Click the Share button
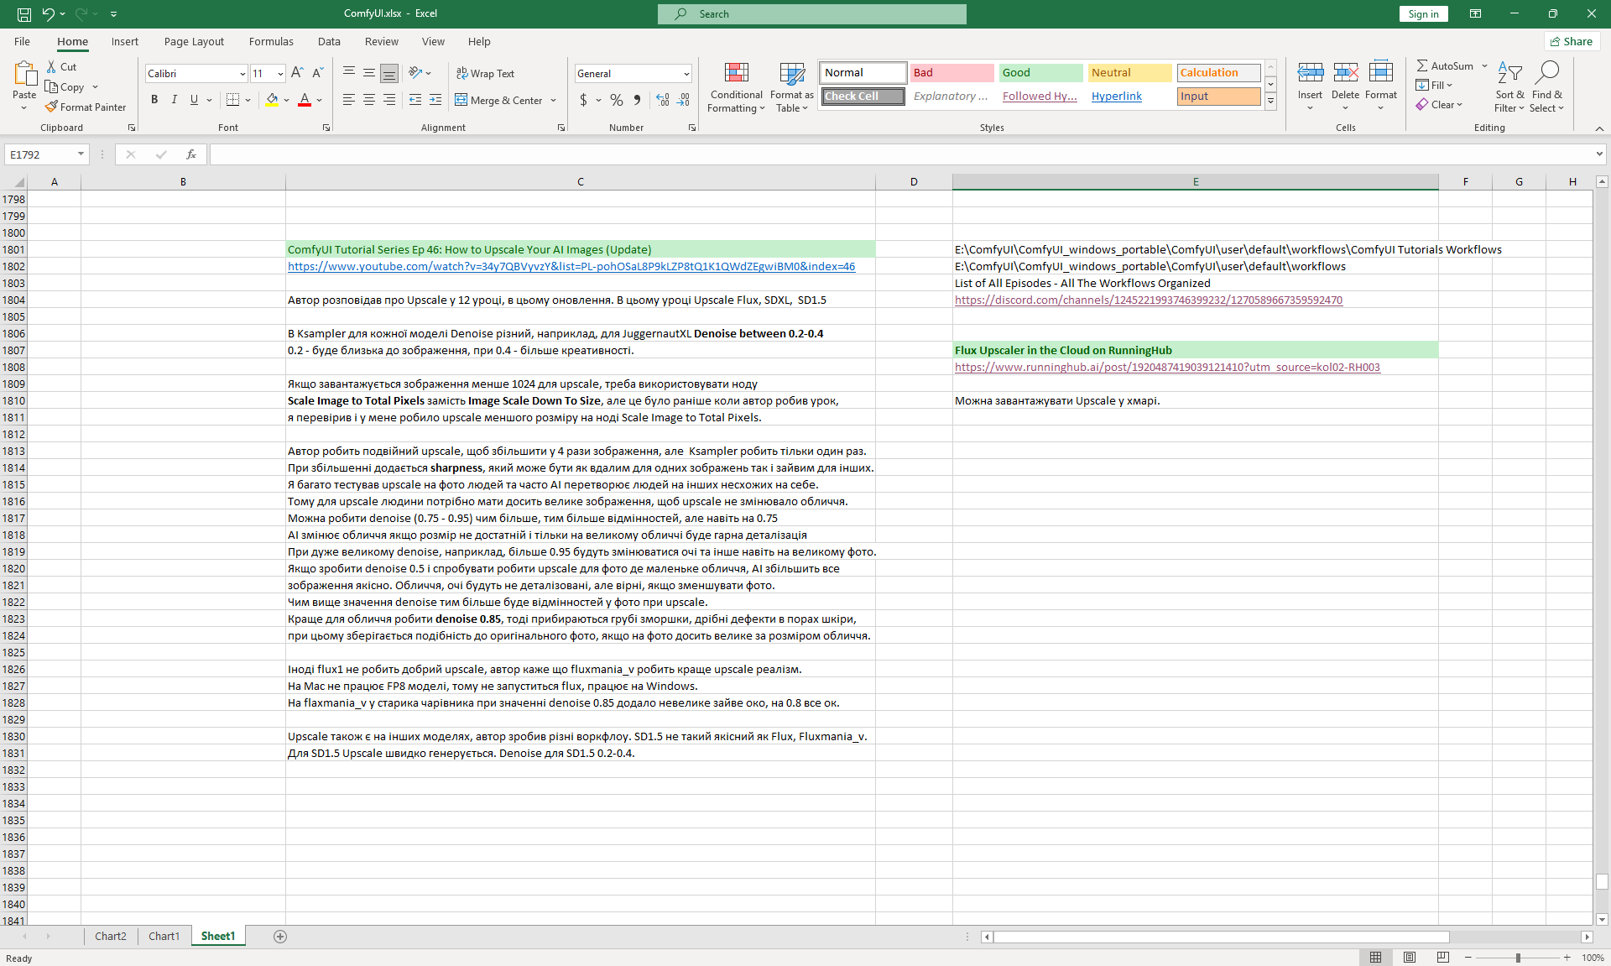 click(x=1572, y=41)
